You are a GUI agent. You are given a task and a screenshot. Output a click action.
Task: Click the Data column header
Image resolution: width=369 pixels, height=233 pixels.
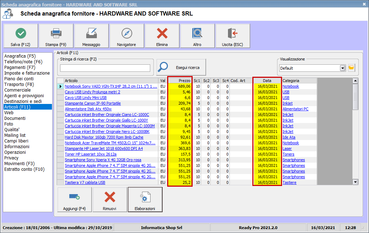(267, 81)
